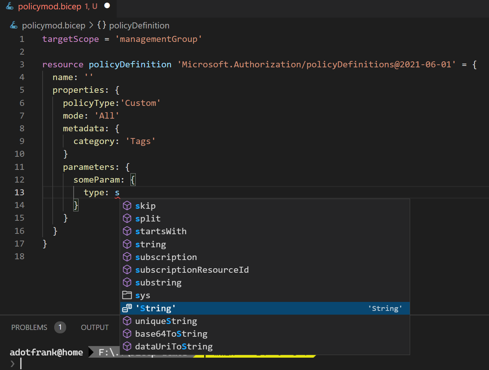
Task: Click the Bicep icon on the editor tab
Action: coord(10,6)
